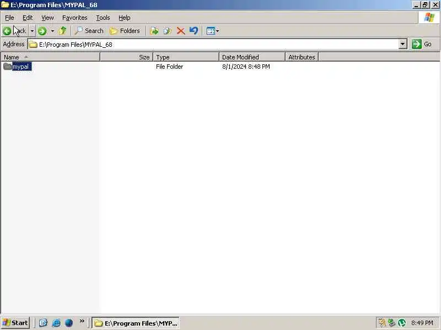Click the Move To toolbar icon
This screenshot has width=441, height=330.
coord(154,31)
